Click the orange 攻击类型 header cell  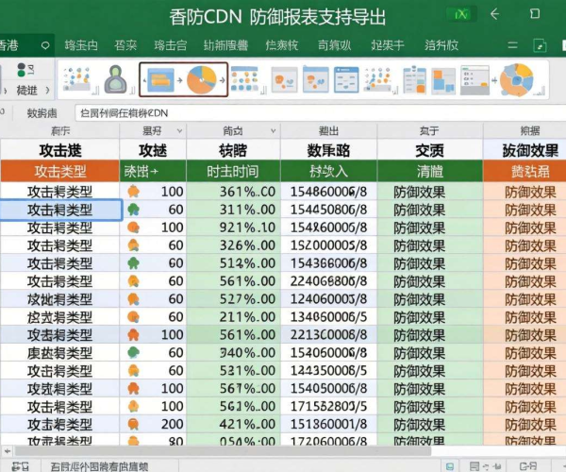(x=60, y=171)
